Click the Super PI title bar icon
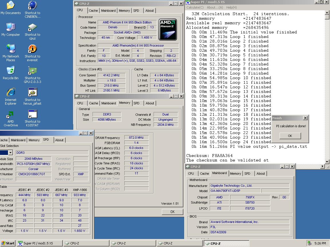Viewport: 330px width, 247px height. pos(188,2)
